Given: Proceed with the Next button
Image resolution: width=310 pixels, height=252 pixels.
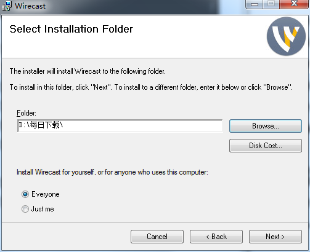Looking at the screenshot, I should [275, 237].
